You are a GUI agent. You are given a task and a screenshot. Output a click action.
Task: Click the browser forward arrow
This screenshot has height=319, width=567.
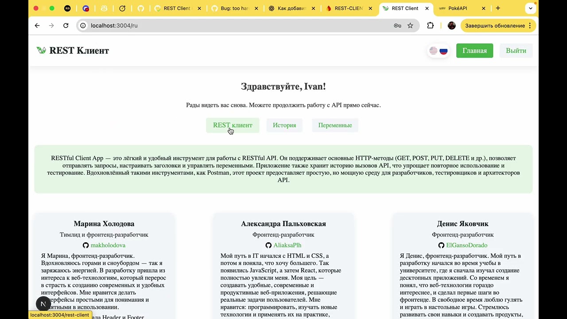tap(51, 26)
